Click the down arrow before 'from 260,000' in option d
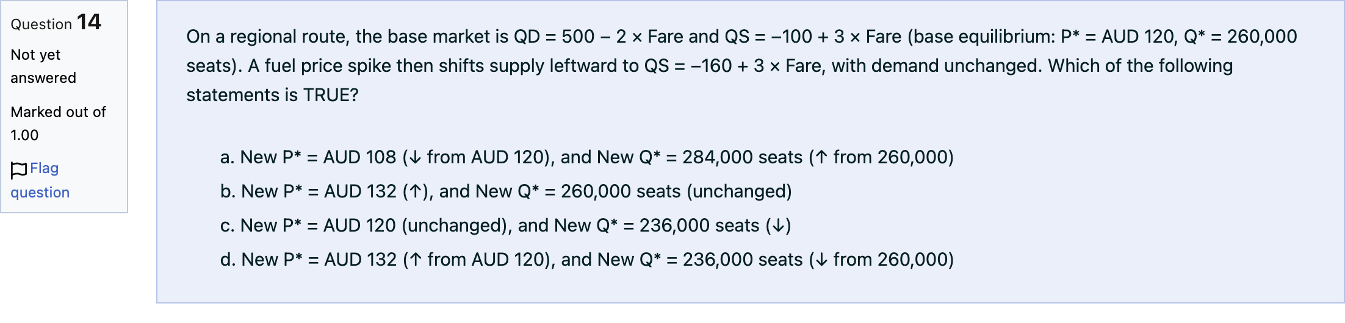1345x323 pixels. [822, 260]
